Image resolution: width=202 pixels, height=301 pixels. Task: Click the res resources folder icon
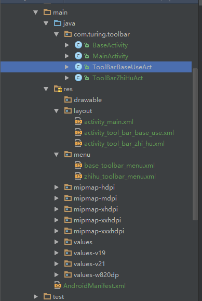(58, 89)
